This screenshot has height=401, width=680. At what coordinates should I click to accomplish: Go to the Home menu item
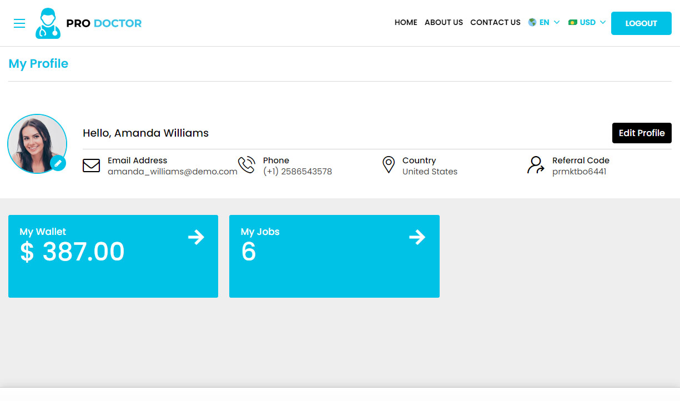coord(406,22)
